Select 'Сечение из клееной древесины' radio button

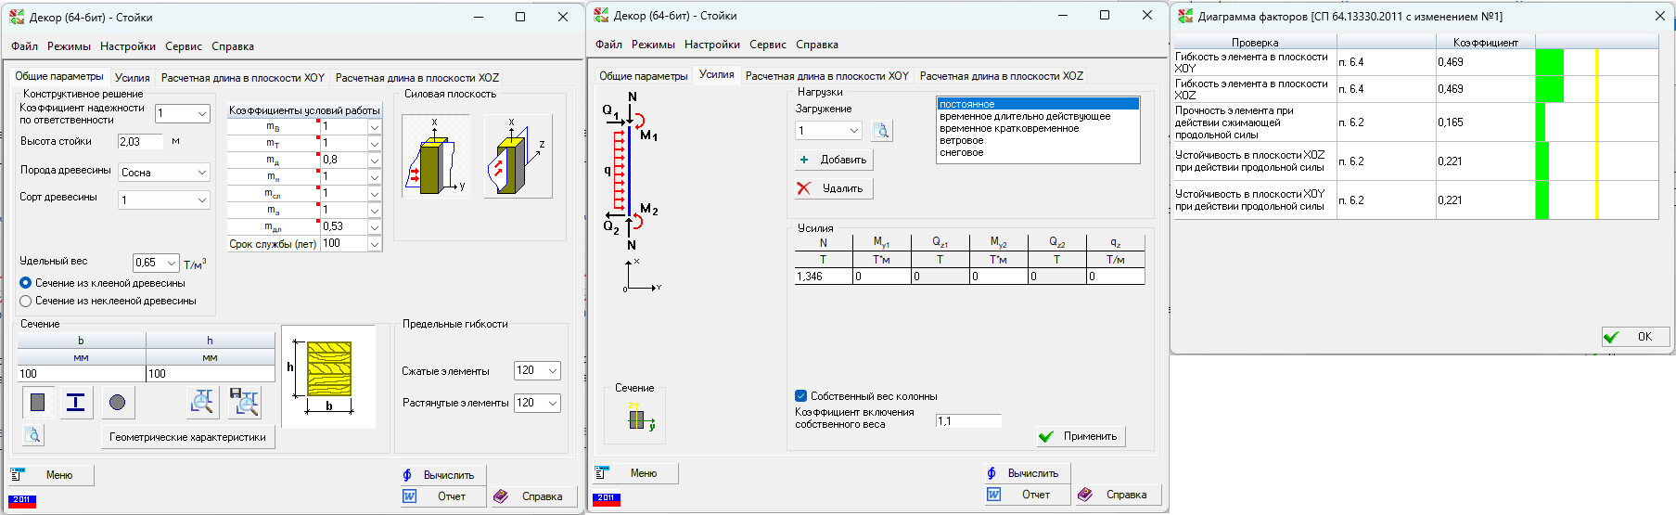26,283
